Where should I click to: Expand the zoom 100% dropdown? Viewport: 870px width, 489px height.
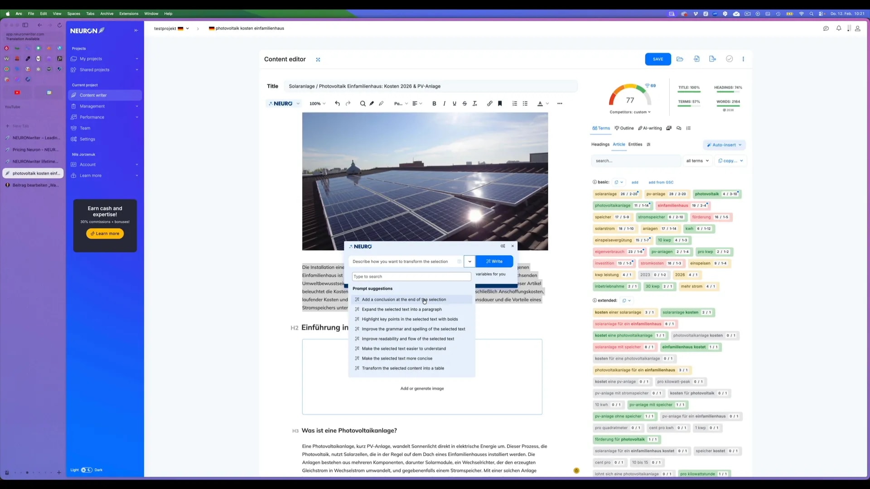(317, 104)
